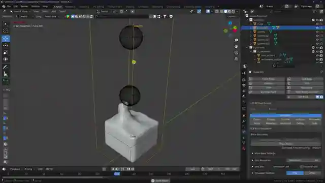Select the Move tool in the toolbar
Image resolution: width=325 pixels, height=183 pixels.
(6, 39)
